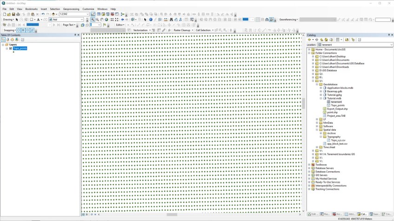Screen dimensions: 394x221
Task: Click Toggle Contents Panel icon in Catalog
Action: point(353,40)
